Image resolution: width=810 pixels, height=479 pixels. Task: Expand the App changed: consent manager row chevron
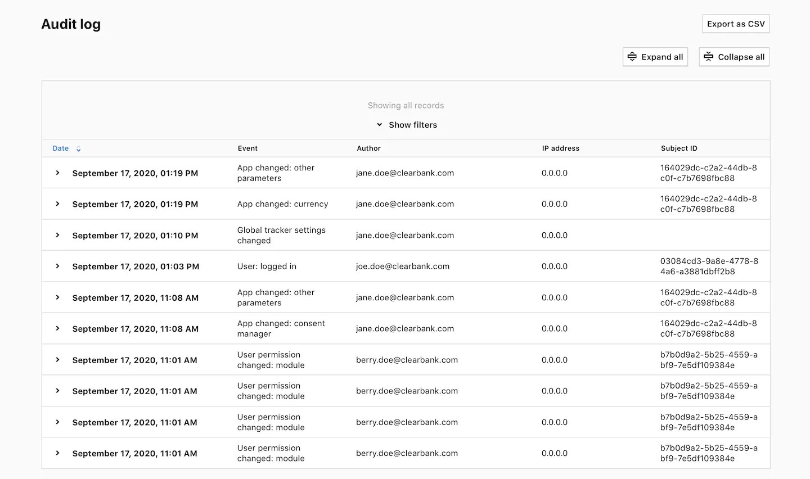tap(57, 328)
